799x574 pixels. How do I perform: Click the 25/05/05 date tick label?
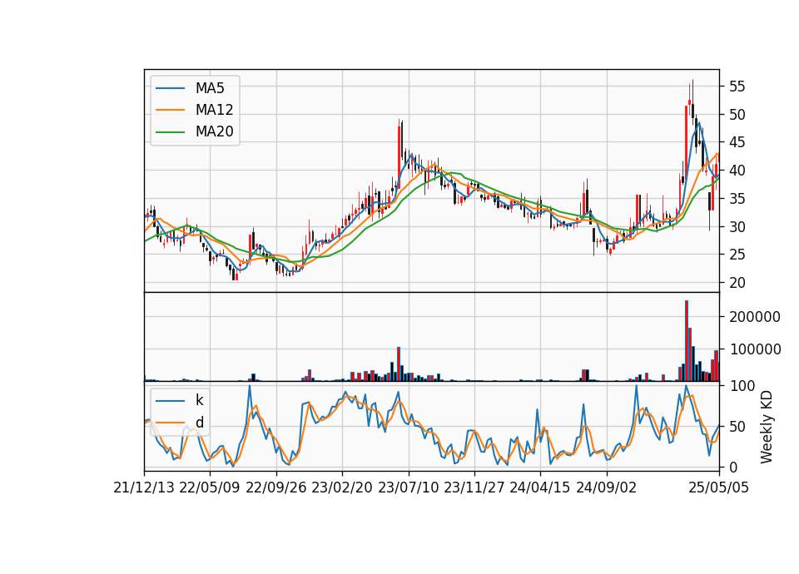coord(719,487)
